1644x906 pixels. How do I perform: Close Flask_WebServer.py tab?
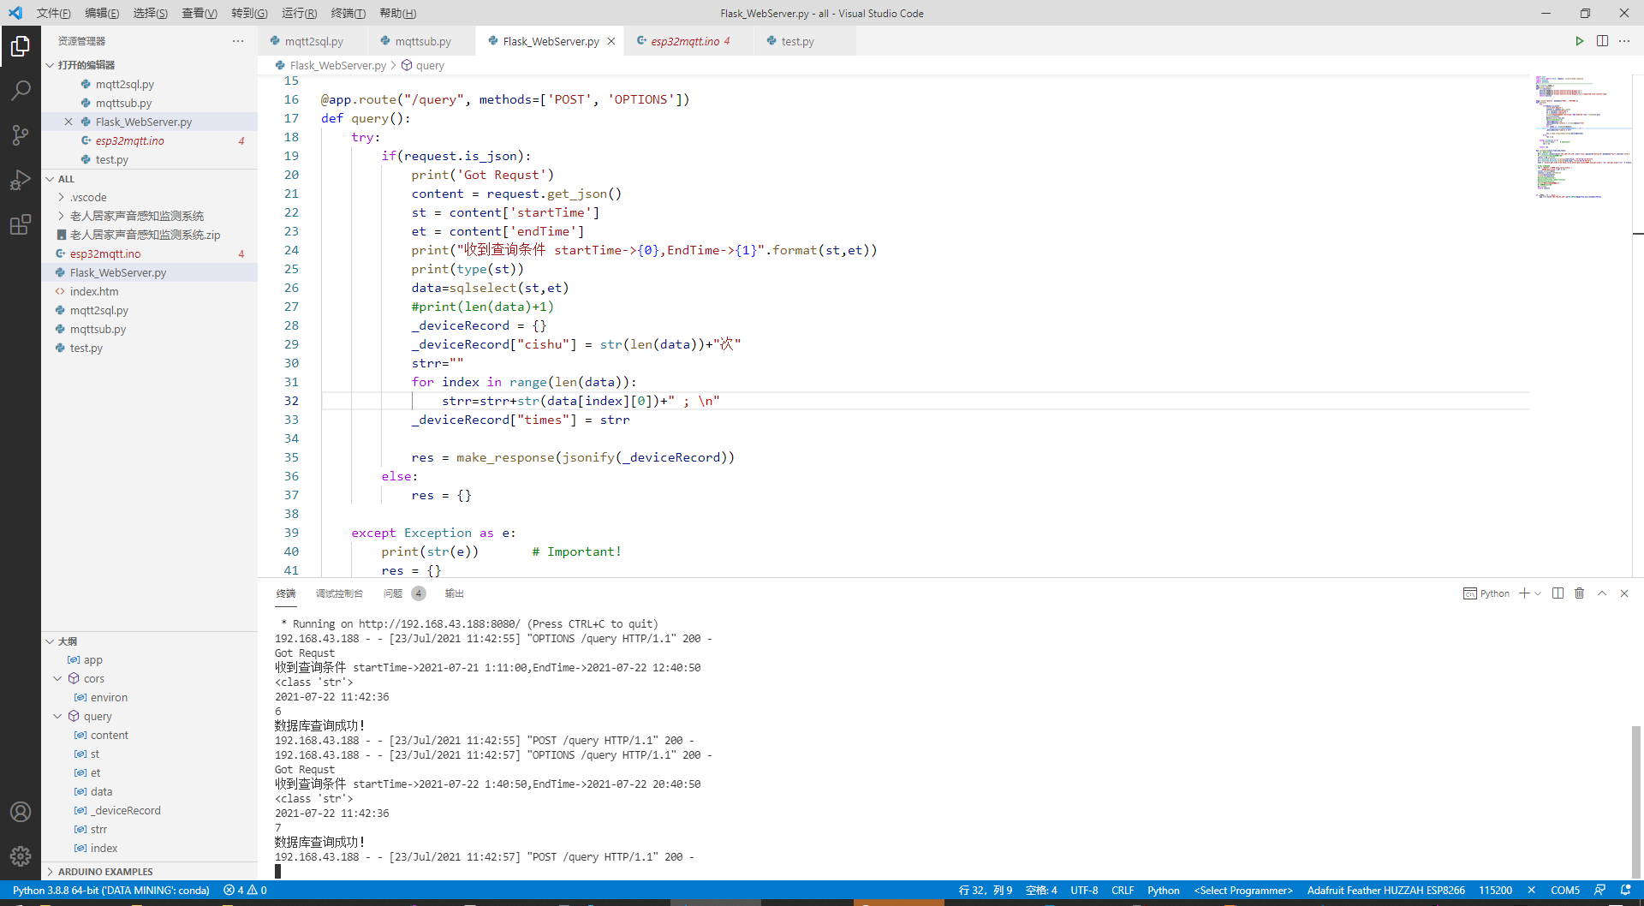pyautogui.click(x=611, y=41)
